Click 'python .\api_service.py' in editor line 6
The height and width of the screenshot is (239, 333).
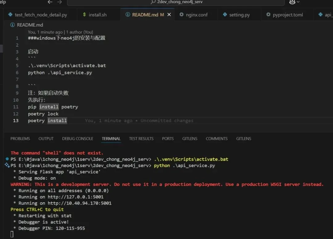(x=60, y=73)
